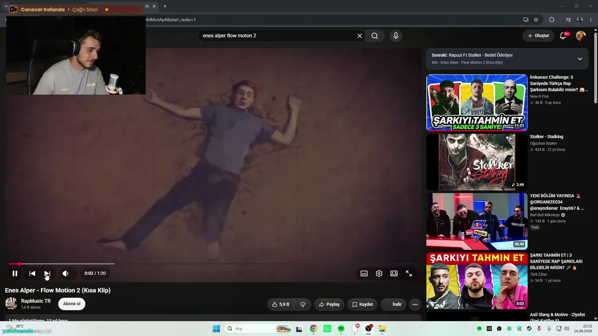Image resolution: width=598 pixels, height=336 pixels.
Task: Subscribe with the Abone ol button
Action: click(x=71, y=304)
